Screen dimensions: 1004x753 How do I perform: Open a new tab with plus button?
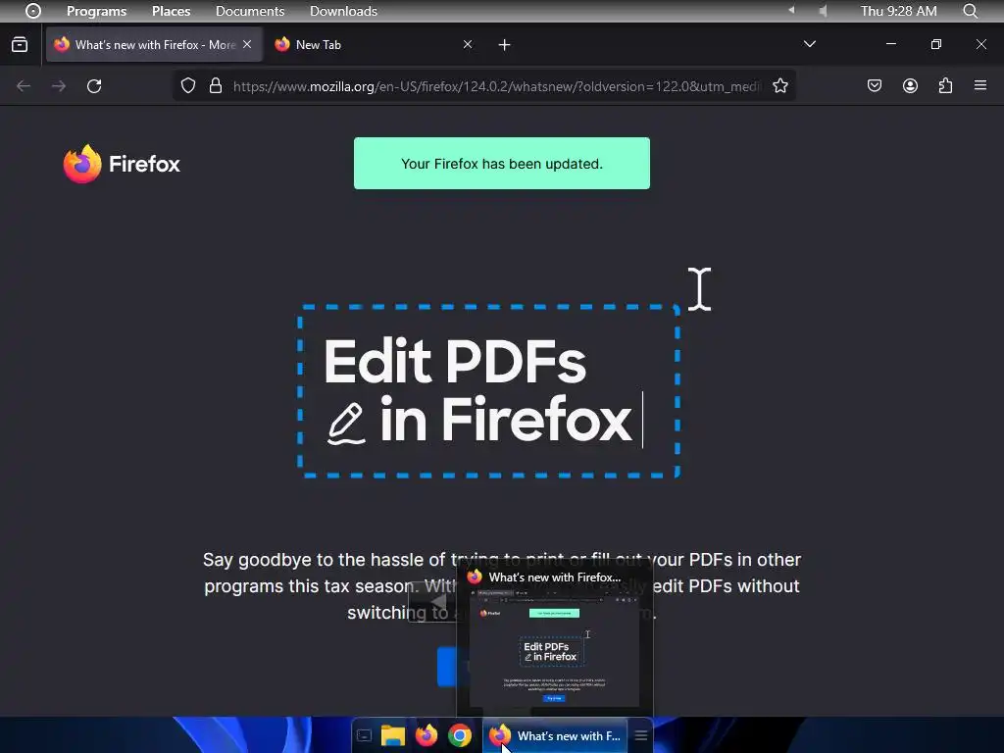coord(505,45)
